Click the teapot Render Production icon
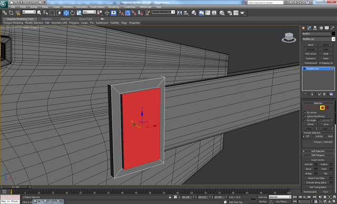This screenshot has width=337, height=204. [x=242, y=13]
